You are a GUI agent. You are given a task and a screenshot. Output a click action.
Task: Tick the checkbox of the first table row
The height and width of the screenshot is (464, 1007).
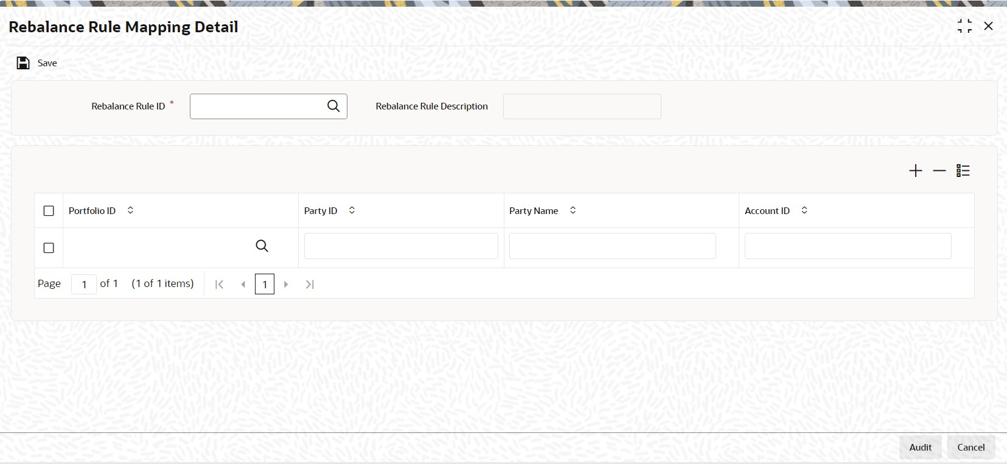pyautogui.click(x=49, y=248)
